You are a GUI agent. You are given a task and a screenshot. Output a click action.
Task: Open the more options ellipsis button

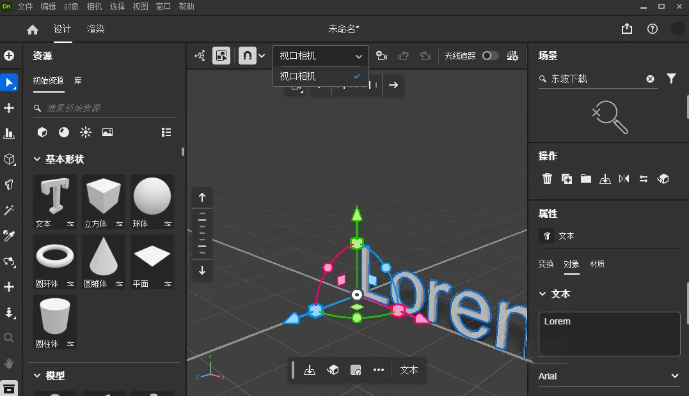click(x=379, y=370)
